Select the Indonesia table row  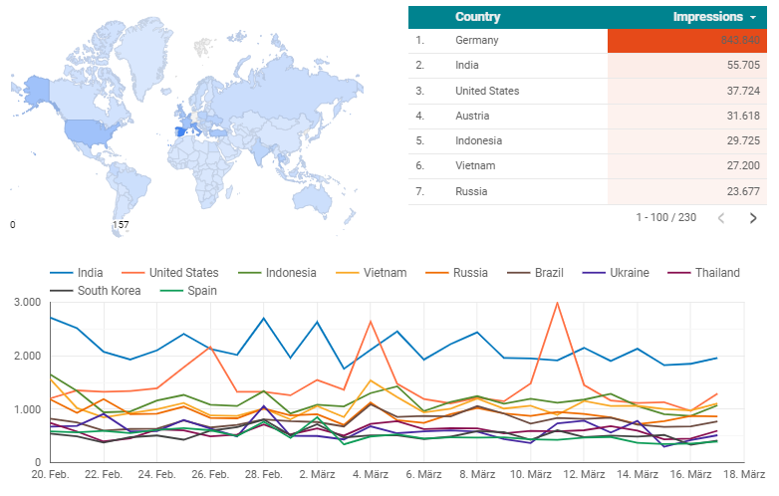tap(587, 141)
